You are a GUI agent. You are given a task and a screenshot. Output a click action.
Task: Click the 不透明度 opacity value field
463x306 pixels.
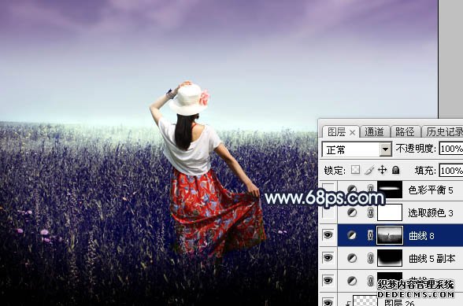click(x=451, y=149)
